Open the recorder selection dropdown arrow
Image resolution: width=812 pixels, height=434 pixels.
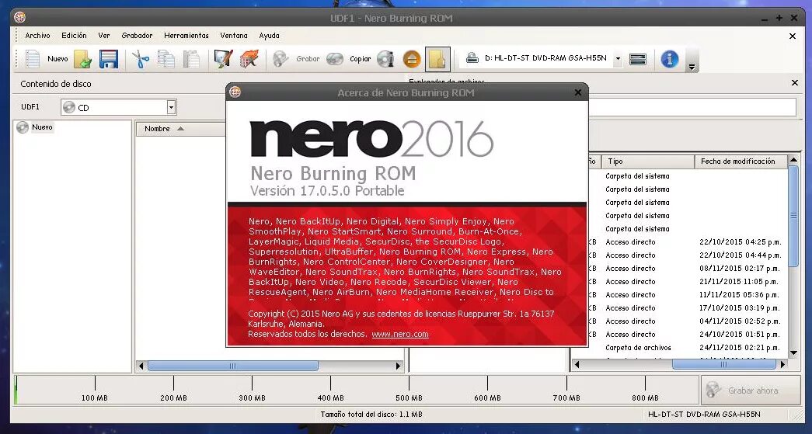[x=618, y=59]
